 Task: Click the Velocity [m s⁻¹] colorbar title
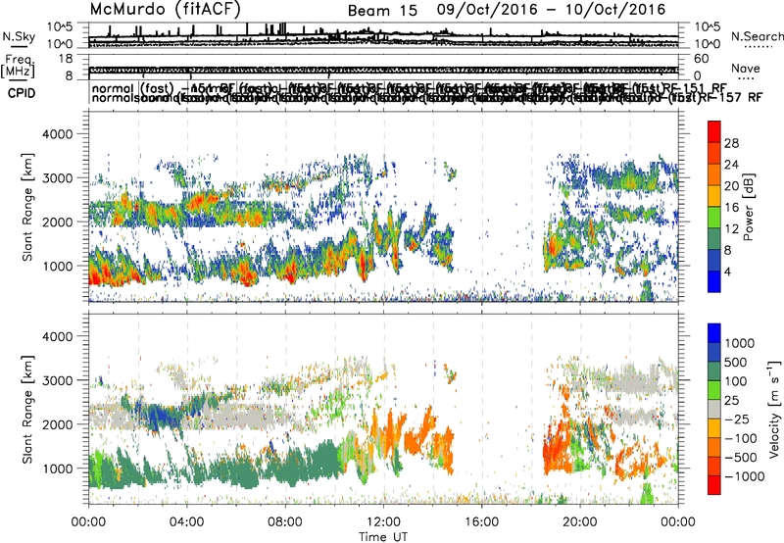point(775,409)
